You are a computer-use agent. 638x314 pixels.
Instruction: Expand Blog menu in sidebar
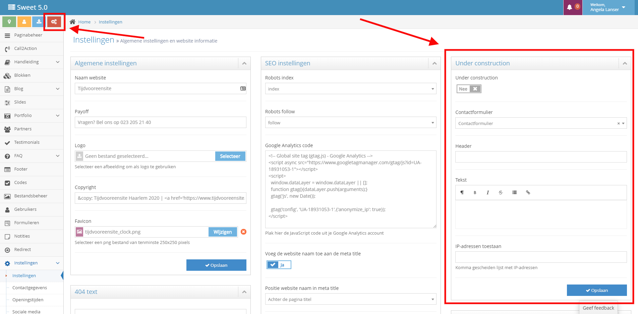click(x=32, y=89)
